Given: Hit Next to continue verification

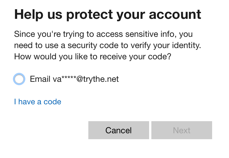Looking at the screenshot, I should (x=181, y=130).
